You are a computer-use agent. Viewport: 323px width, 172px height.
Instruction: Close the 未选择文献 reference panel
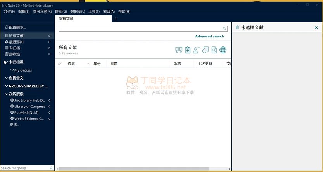coord(316,28)
